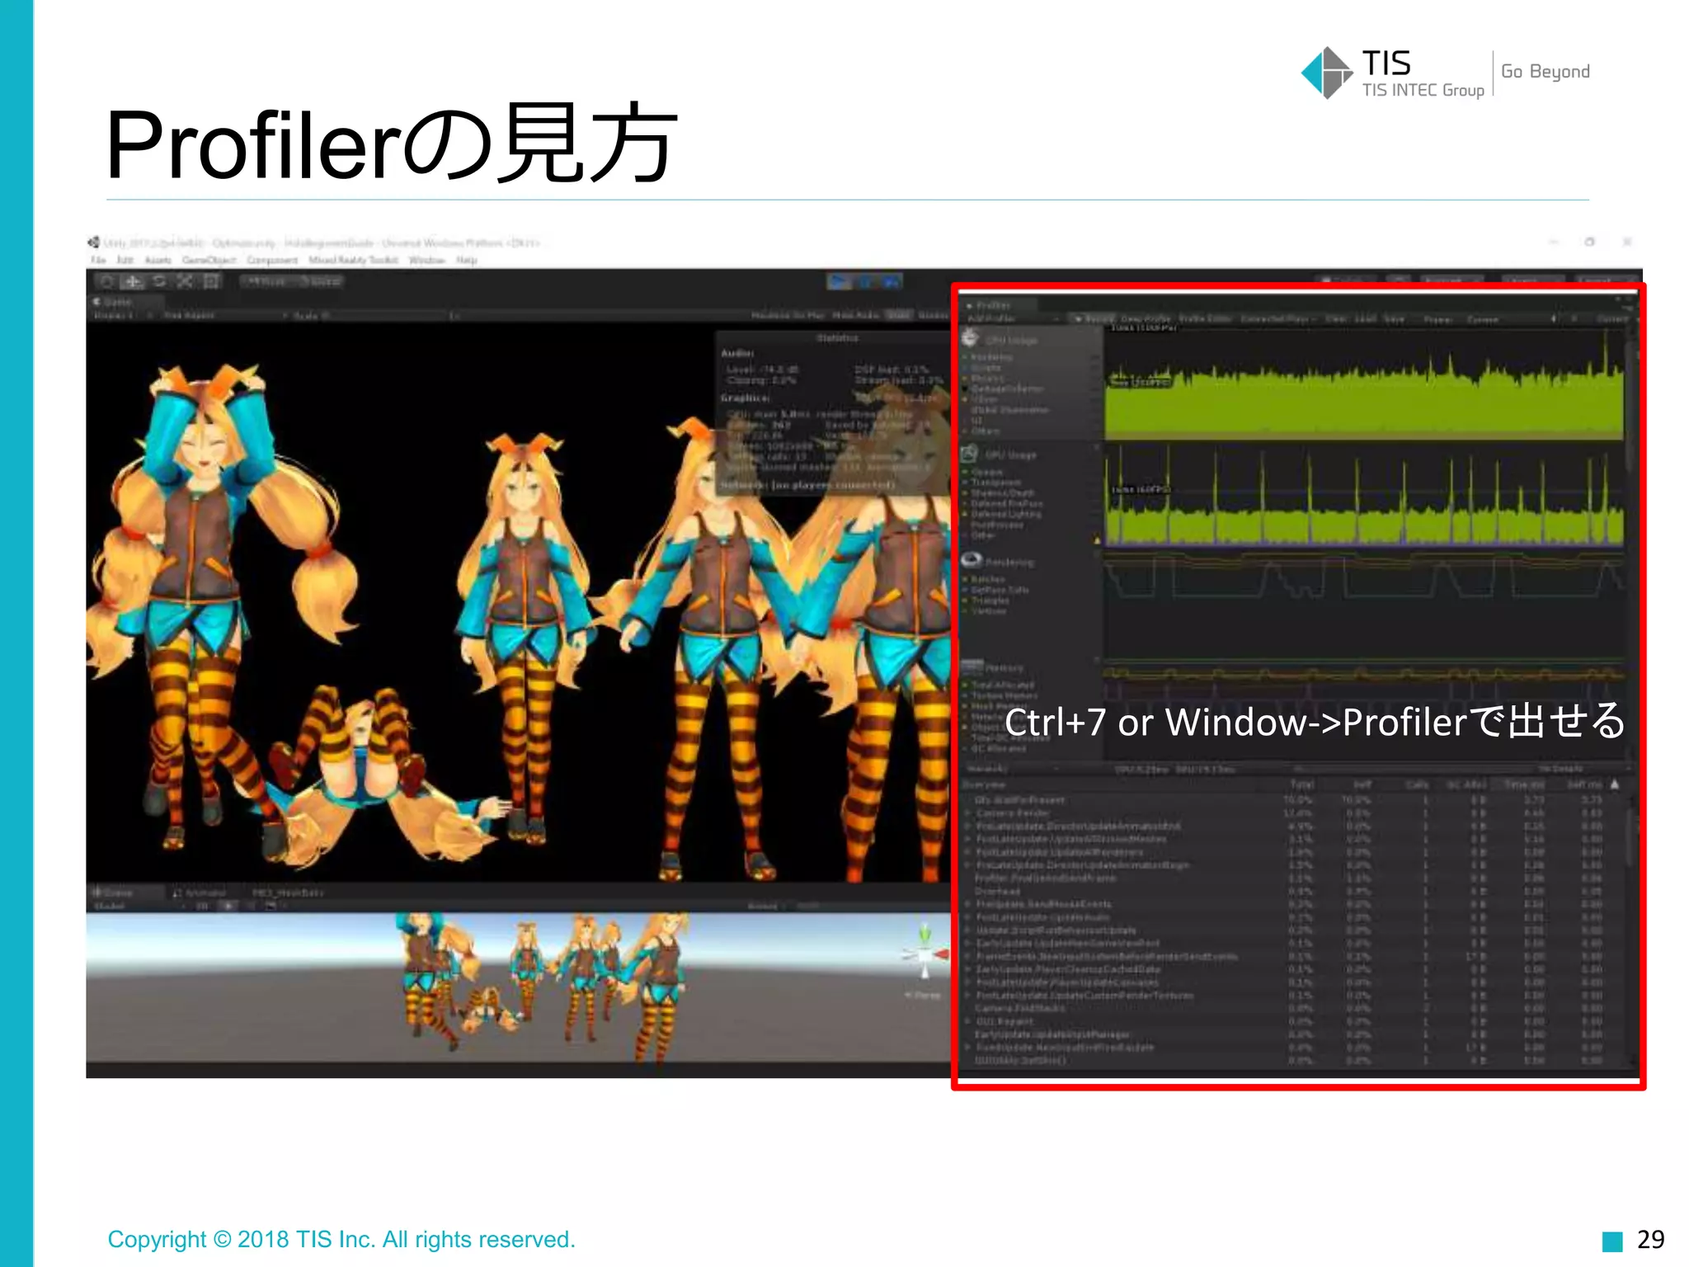1689x1267 pixels.
Task: Toggle Batches color in Rendering module
Action: pos(966,580)
